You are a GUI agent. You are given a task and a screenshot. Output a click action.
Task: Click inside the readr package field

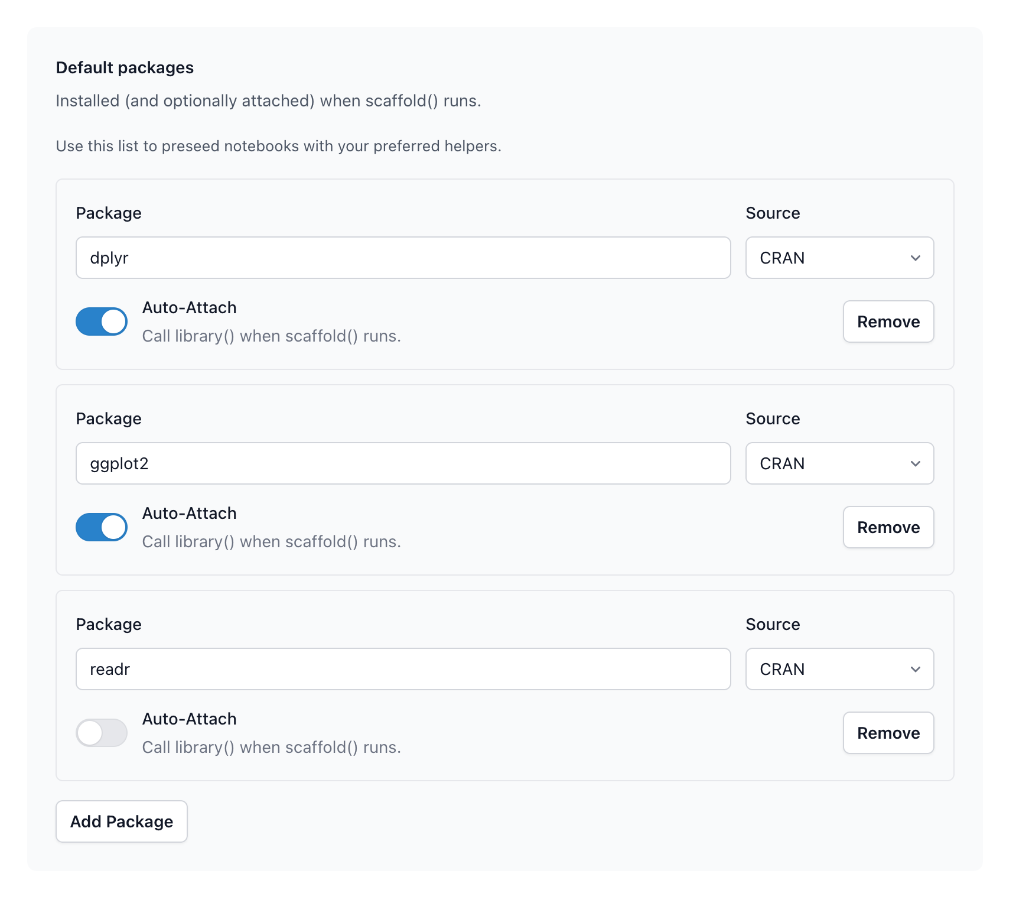[x=403, y=669]
